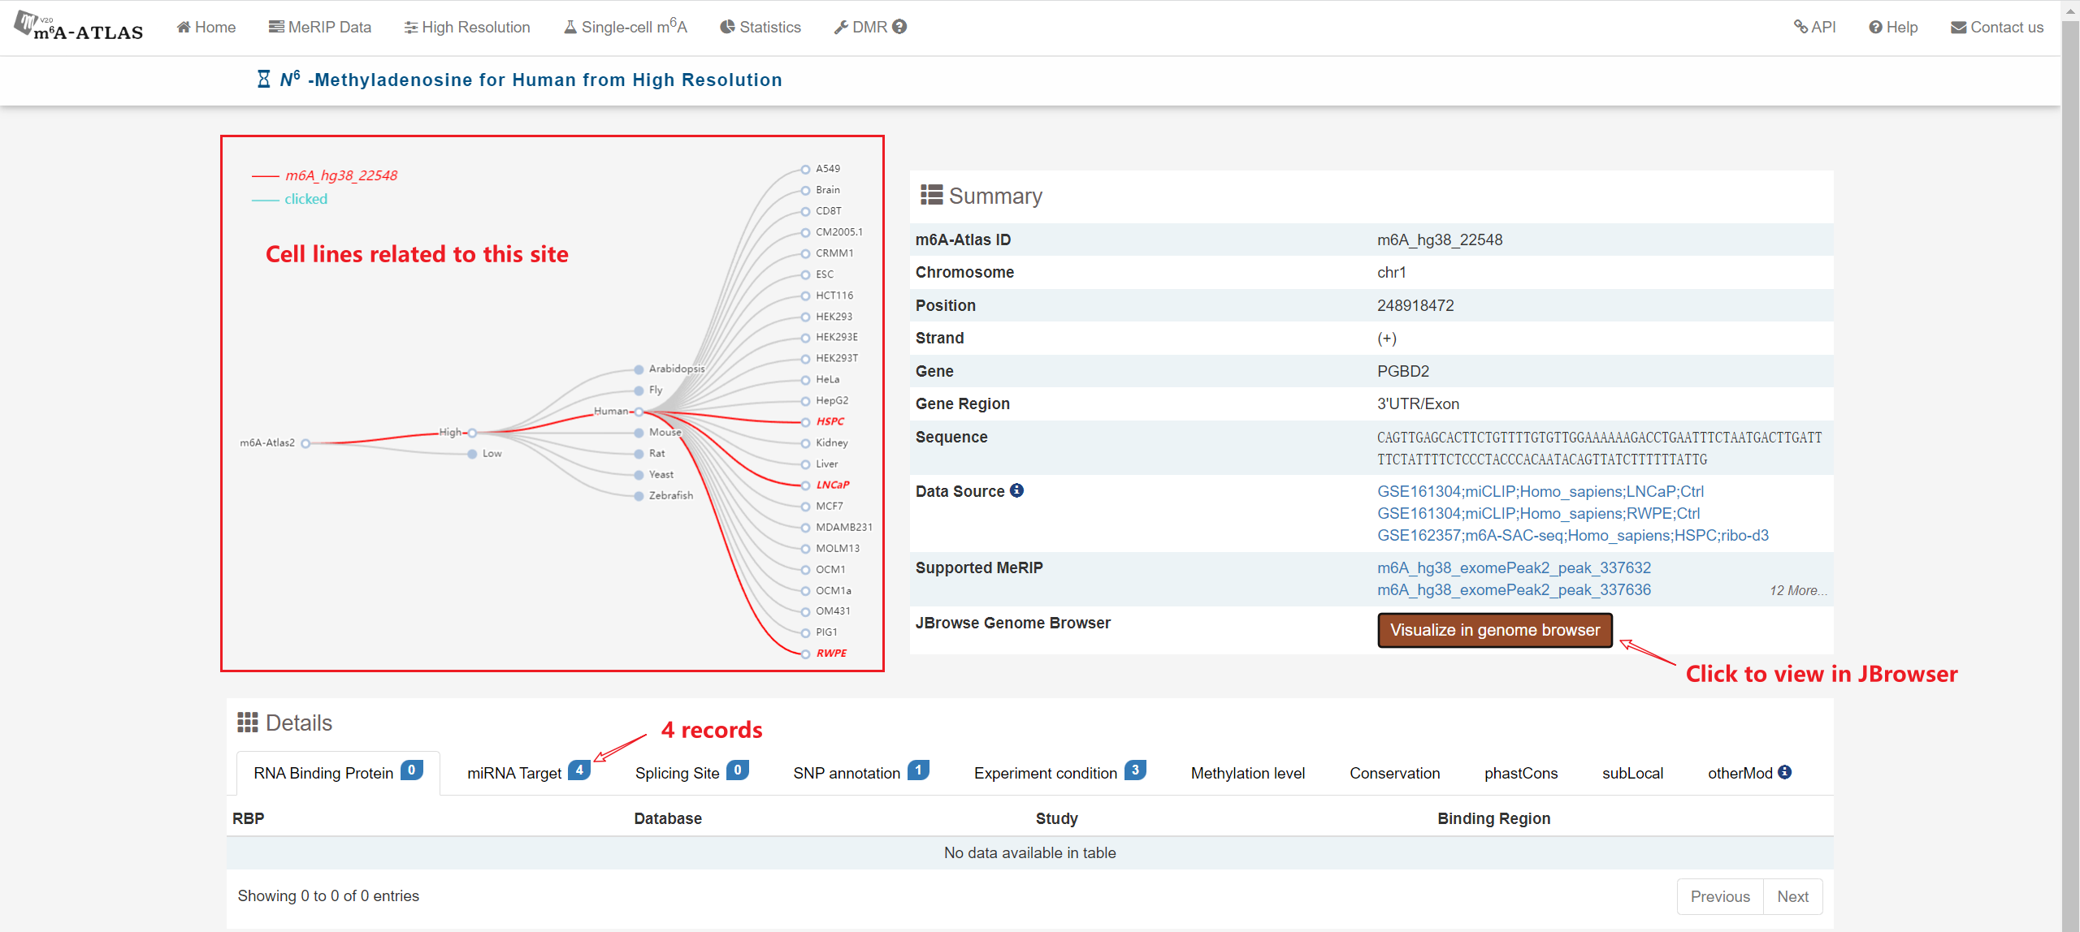Viewport: 2080px width, 932px height.
Task: Open the Home menu item
Action: (x=206, y=27)
